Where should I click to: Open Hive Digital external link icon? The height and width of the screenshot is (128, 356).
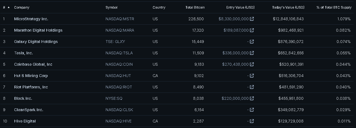pos(252,121)
